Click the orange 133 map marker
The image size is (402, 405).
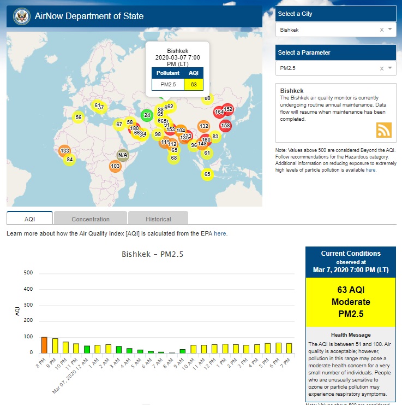tap(65, 151)
